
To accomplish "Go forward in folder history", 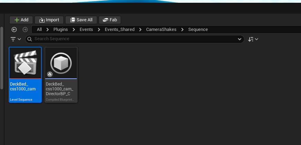I will tap(25, 30).
